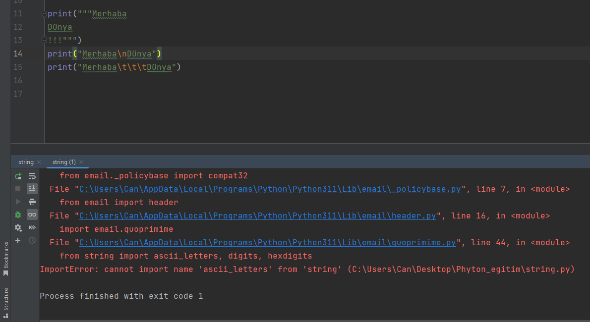Viewport: 590px width, 322px height.
Task: Select the string (1) tab
Action: click(x=64, y=161)
